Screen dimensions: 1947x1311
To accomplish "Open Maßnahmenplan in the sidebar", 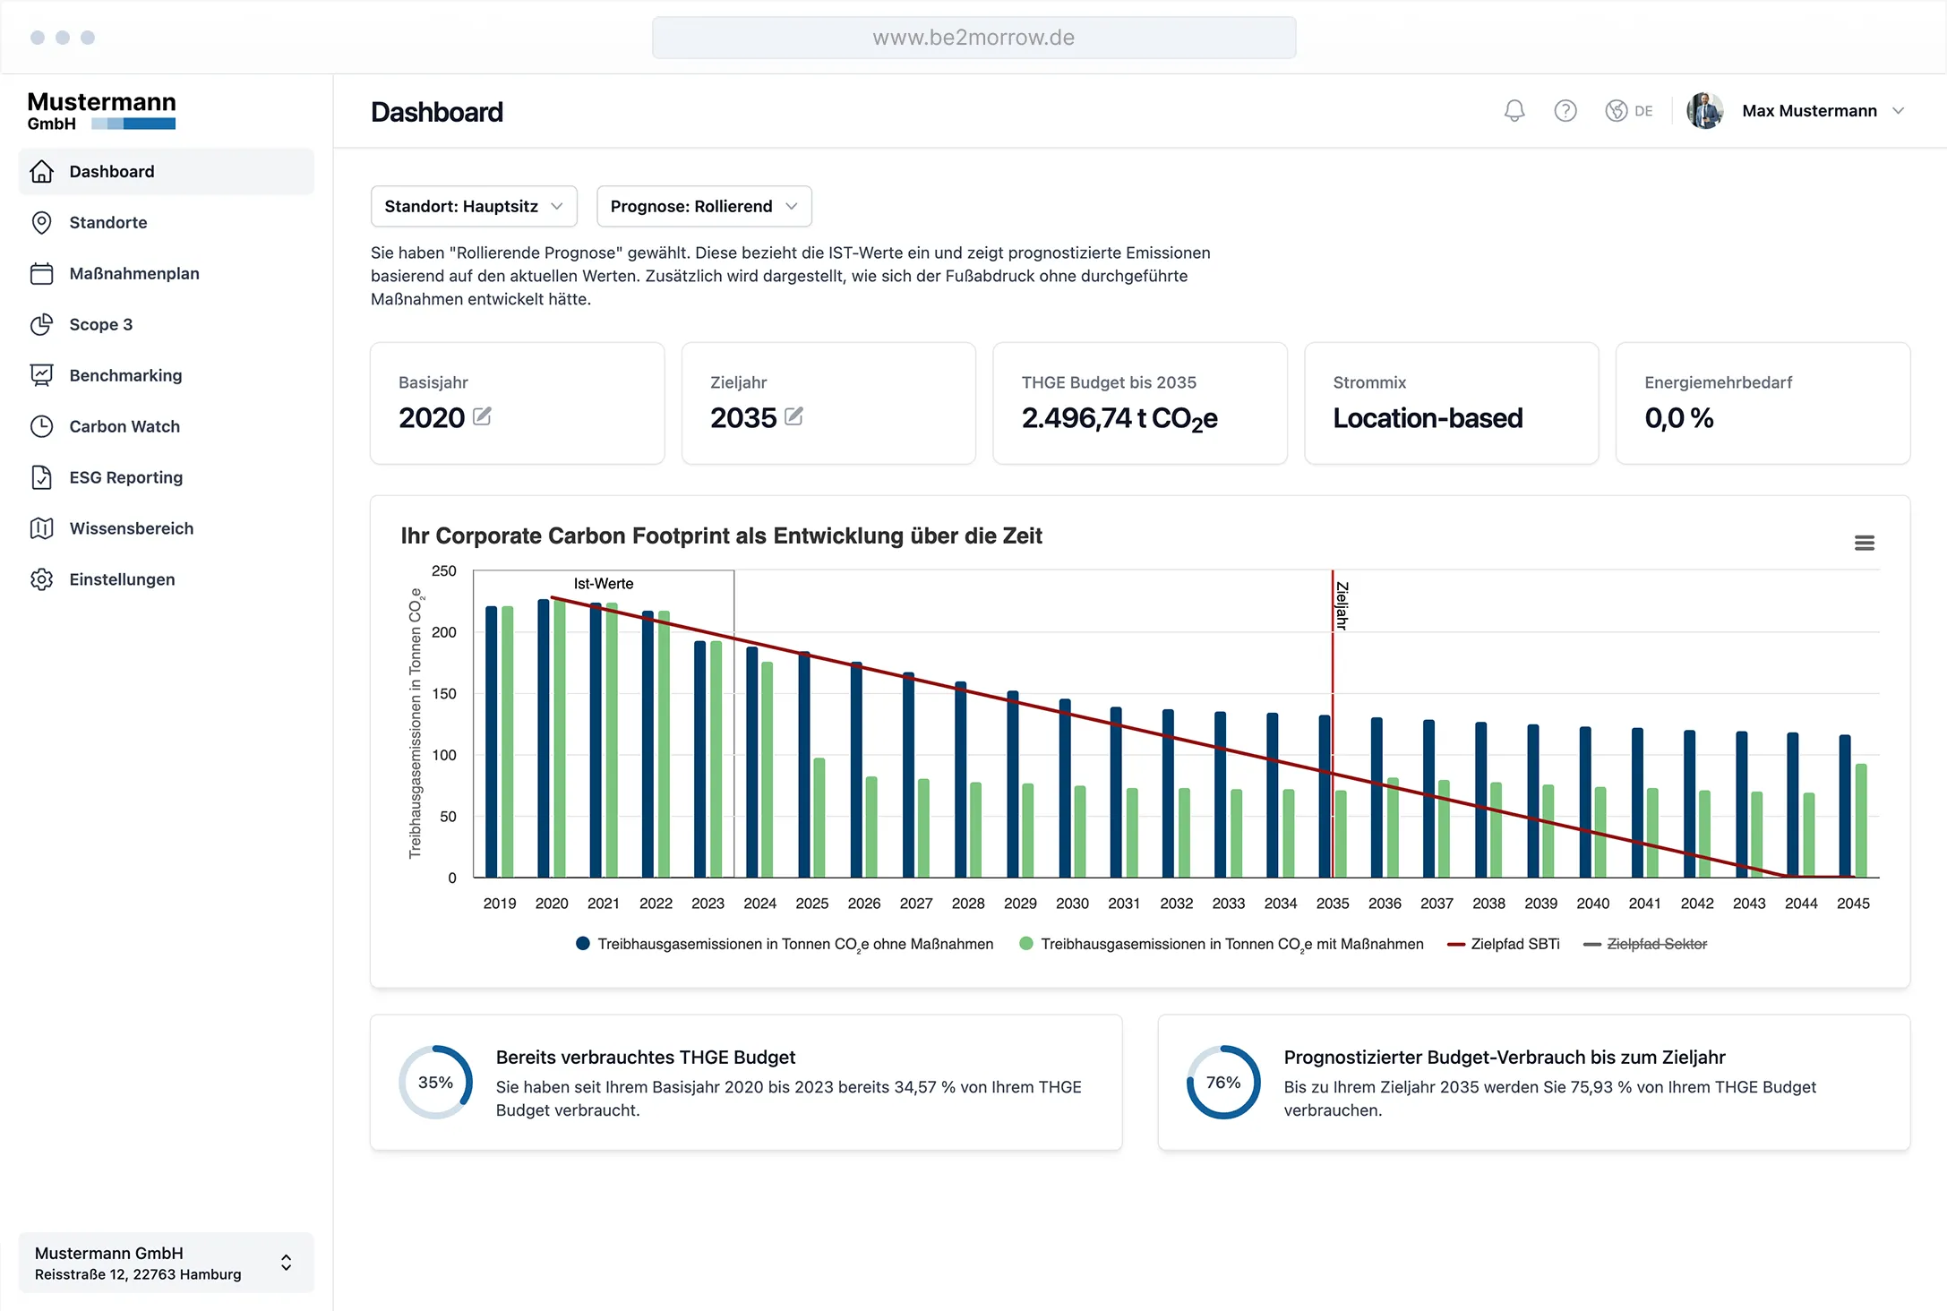I will [134, 273].
